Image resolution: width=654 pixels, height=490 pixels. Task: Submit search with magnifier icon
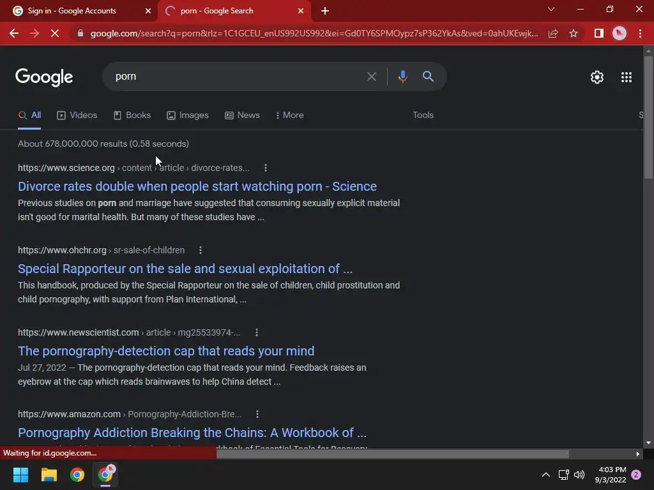point(428,77)
